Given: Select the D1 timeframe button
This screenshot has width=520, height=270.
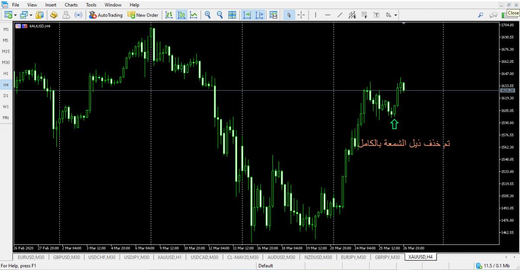Looking at the screenshot, I should coord(6,95).
